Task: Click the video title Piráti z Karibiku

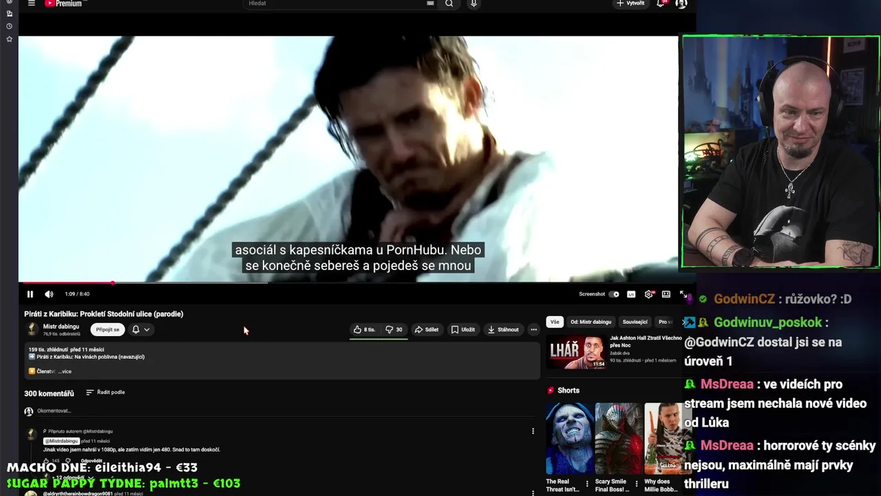Action: coord(104,313)
